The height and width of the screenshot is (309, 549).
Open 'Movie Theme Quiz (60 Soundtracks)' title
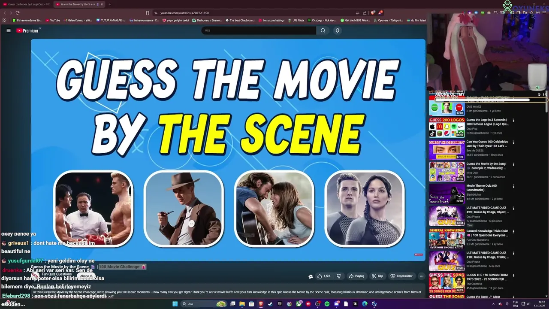point(482,188)
